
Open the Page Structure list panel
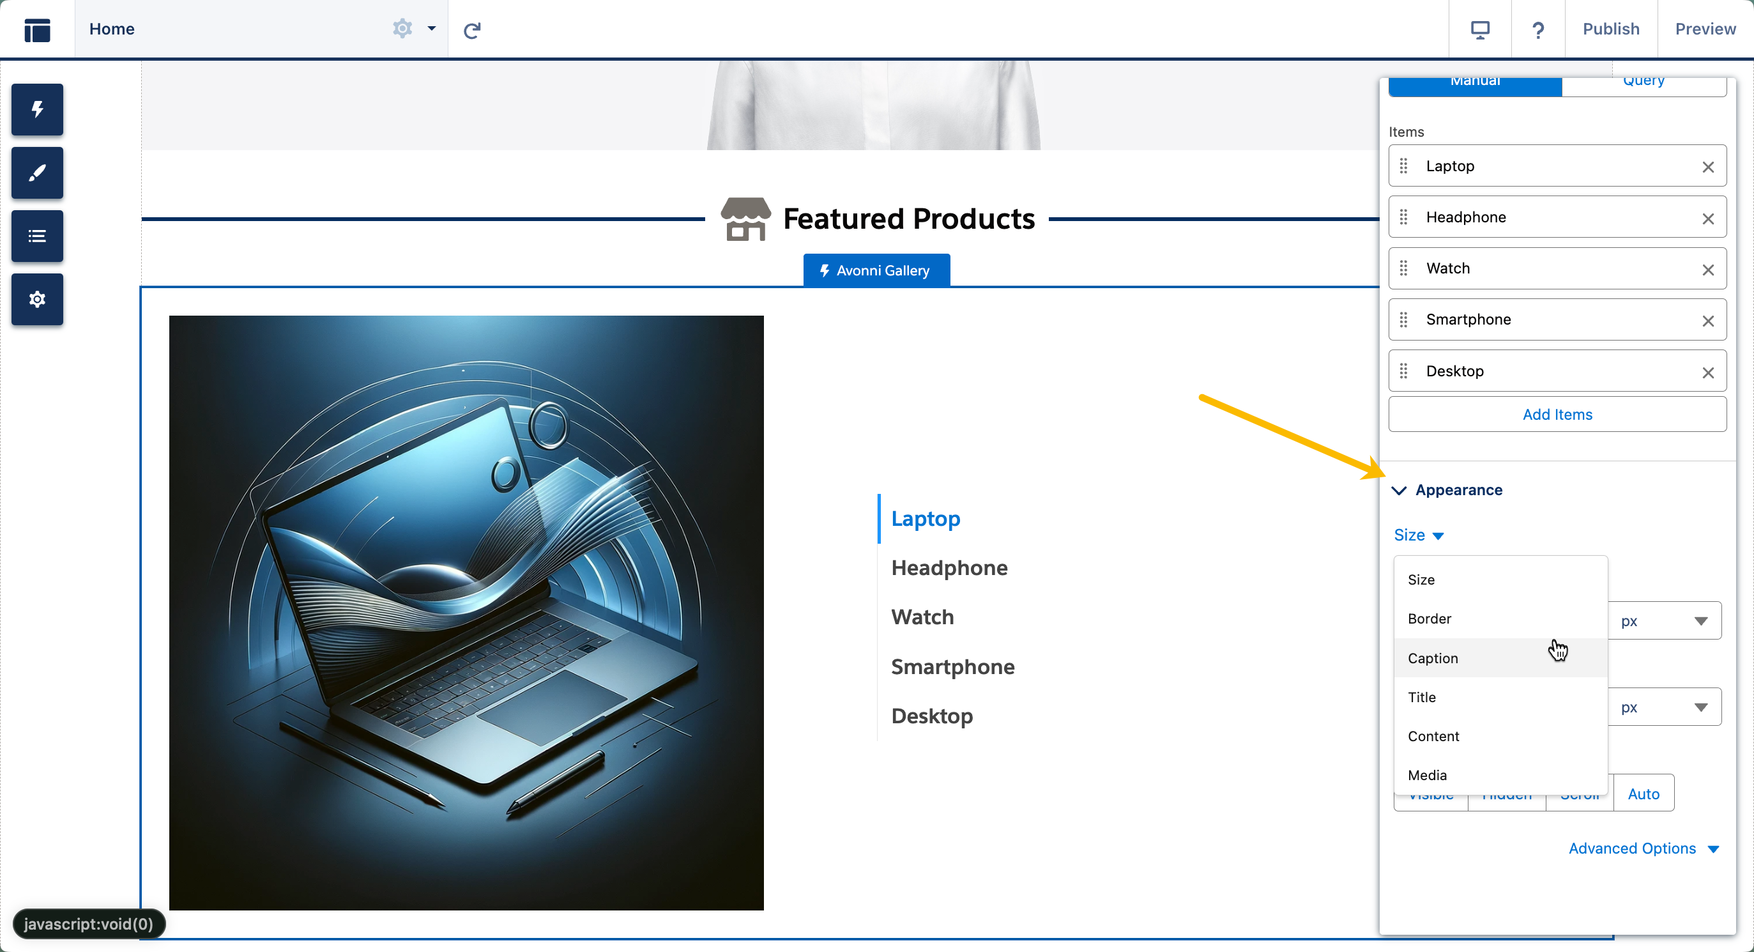pyautogui.click(x=37, y=236)
